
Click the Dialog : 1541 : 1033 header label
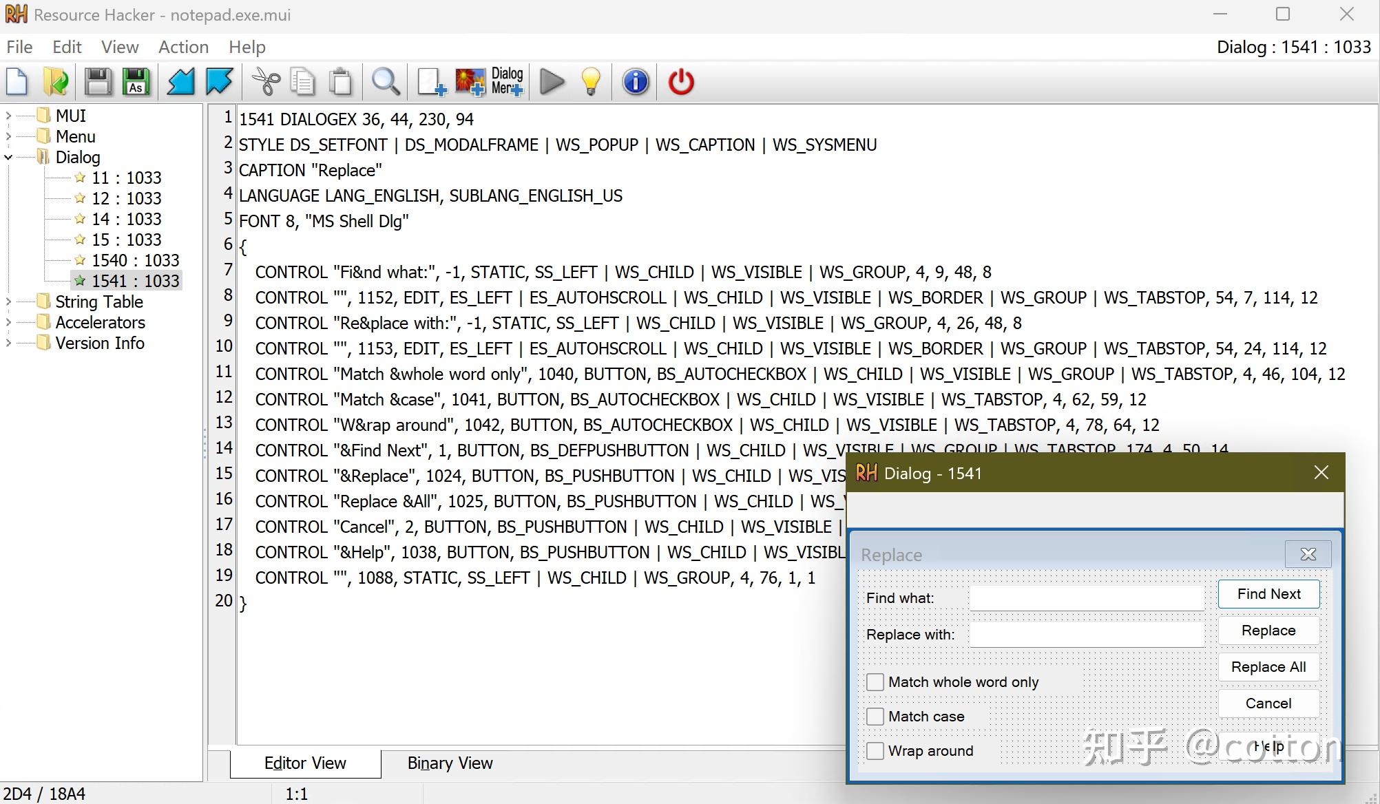point(1294,47)
